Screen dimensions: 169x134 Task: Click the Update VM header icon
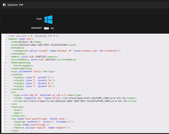coord(4,5)
